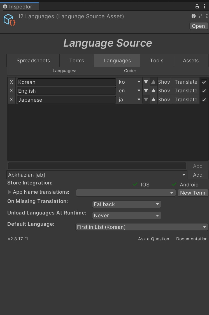Switch to the Terms tab
The width and height of the screenshot is (209, 315).
click(76, 61)
